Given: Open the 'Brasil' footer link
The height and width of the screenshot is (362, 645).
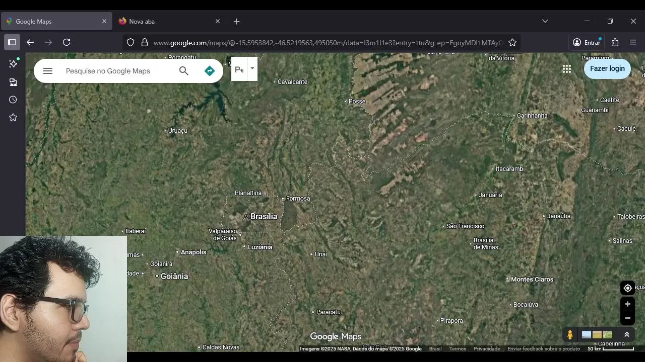Looking at the screenshot, I should (x=435, y=349).
